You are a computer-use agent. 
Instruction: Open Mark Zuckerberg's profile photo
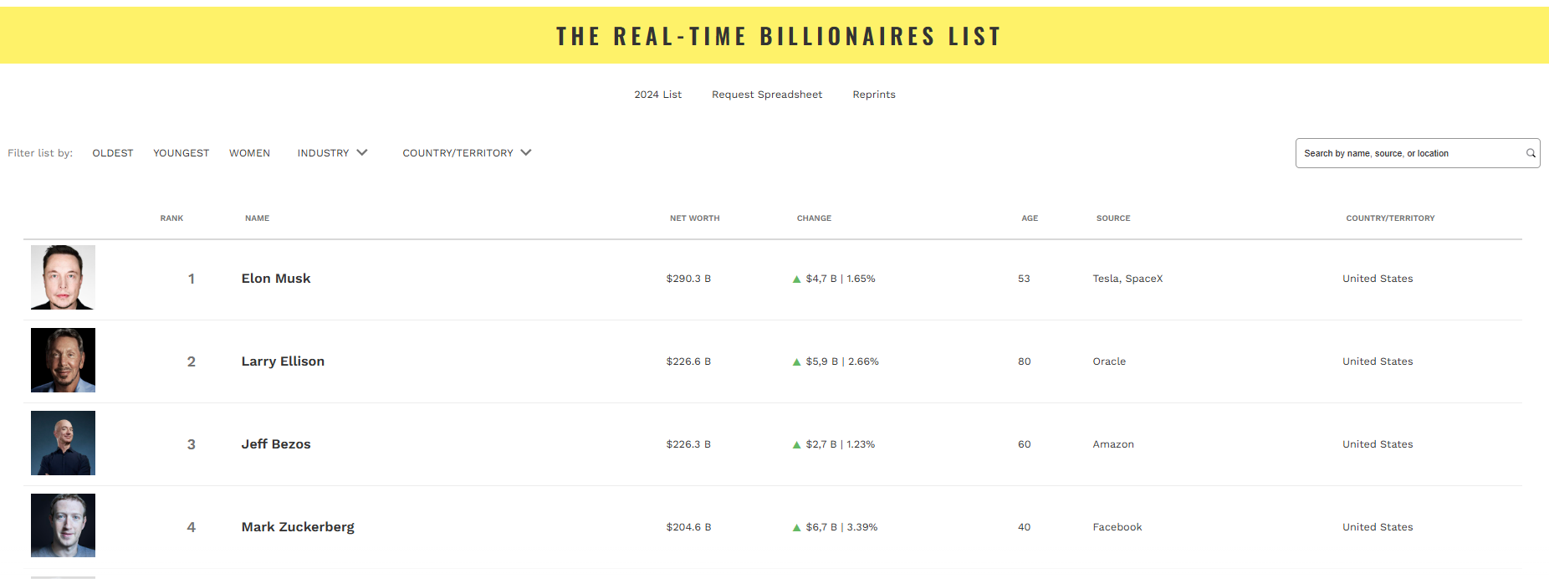[63, 525]
